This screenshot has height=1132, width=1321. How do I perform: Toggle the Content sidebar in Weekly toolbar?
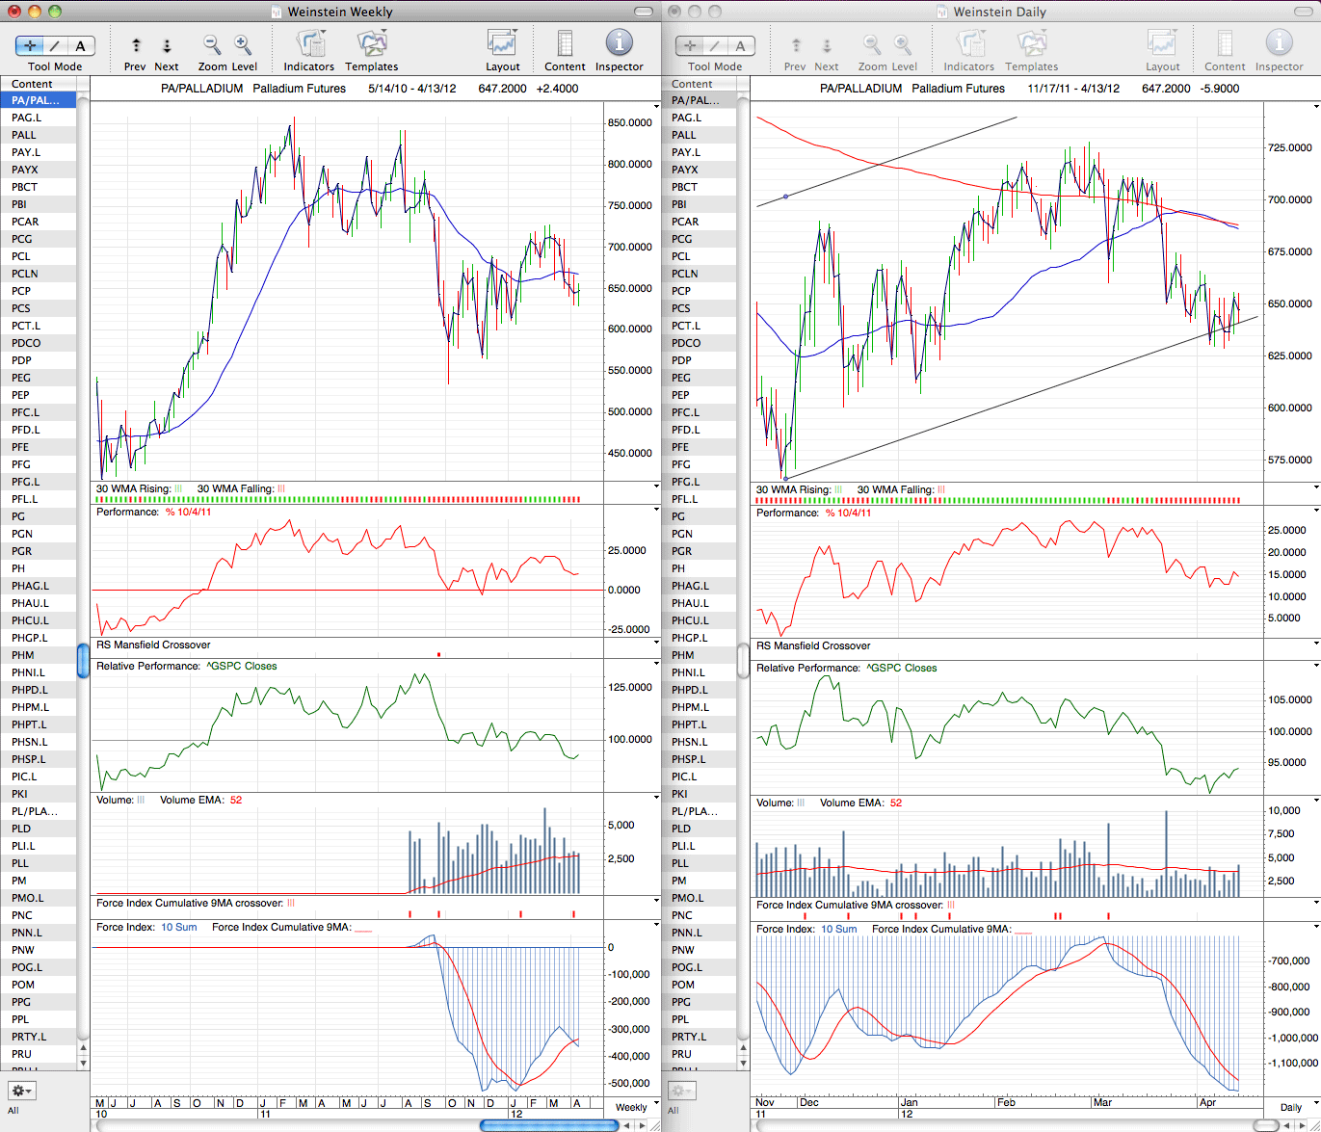point(565,44)
